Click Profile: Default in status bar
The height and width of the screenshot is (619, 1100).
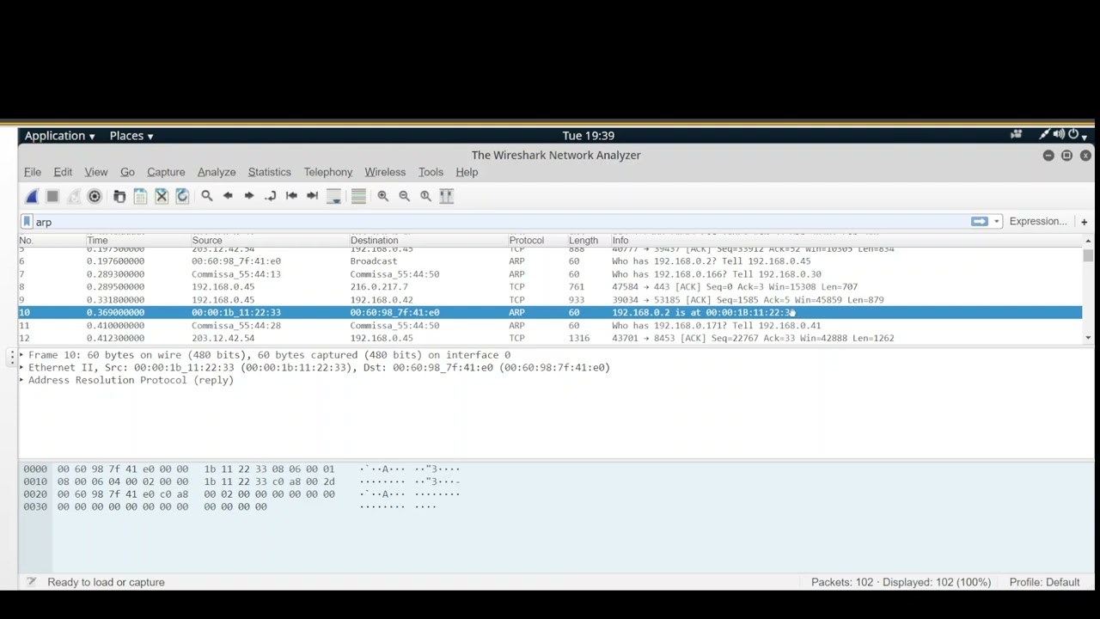point(1044,582)
